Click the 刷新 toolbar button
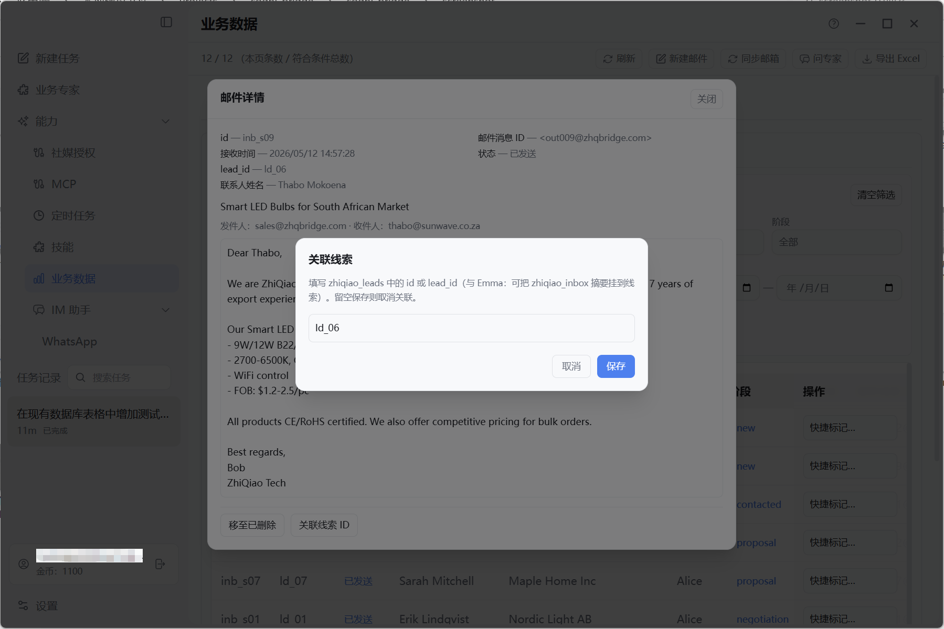Screen dimensions: 944x629 coord(619,59)
